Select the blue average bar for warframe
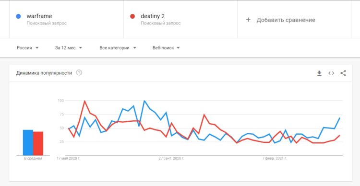The image size is (360, 186). click(x=28, y=143)
